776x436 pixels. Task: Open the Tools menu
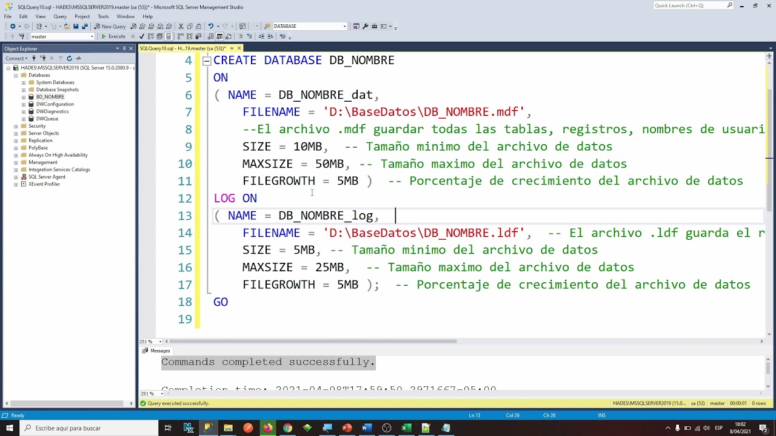click(103, 16)
